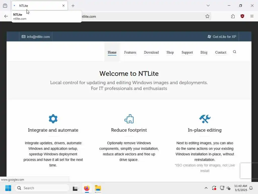The width and height of the screenshot is (258, 194).
Task: Open the notifications bell icon
Action: click(x=251, y=188)
